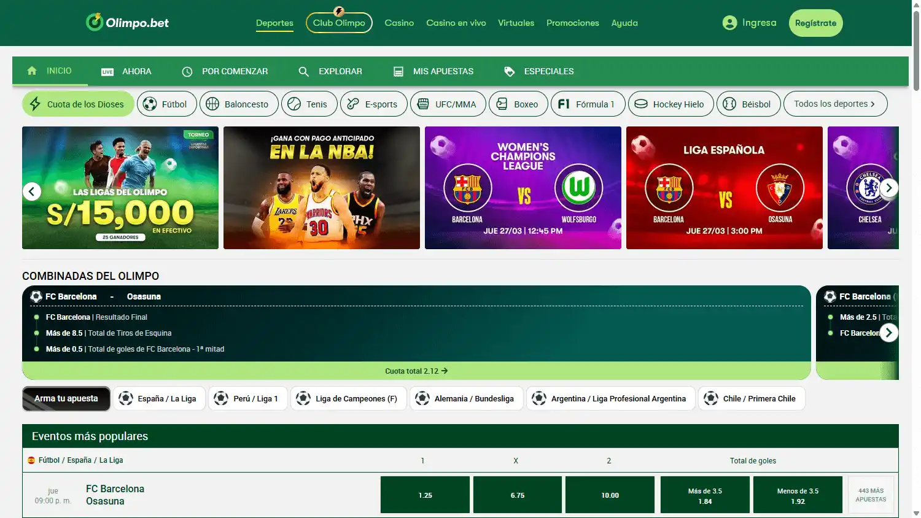Open Ayuda help page

click(624, 23)
